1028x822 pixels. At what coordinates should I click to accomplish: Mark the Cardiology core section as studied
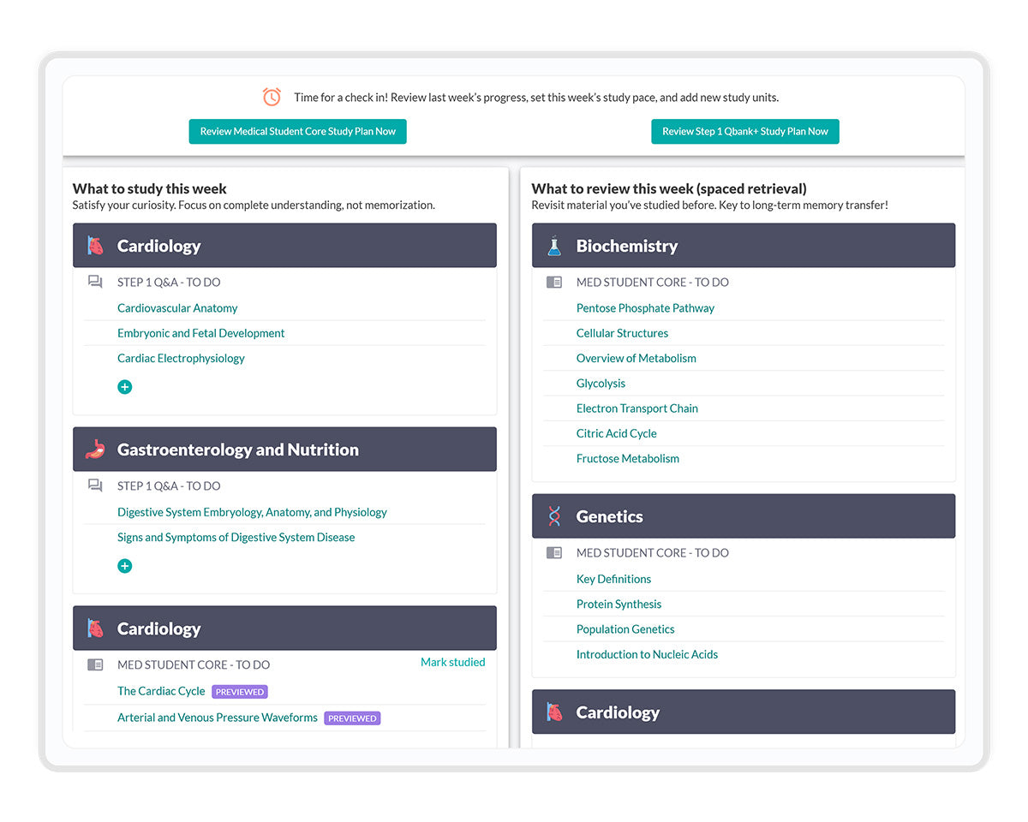452,662
